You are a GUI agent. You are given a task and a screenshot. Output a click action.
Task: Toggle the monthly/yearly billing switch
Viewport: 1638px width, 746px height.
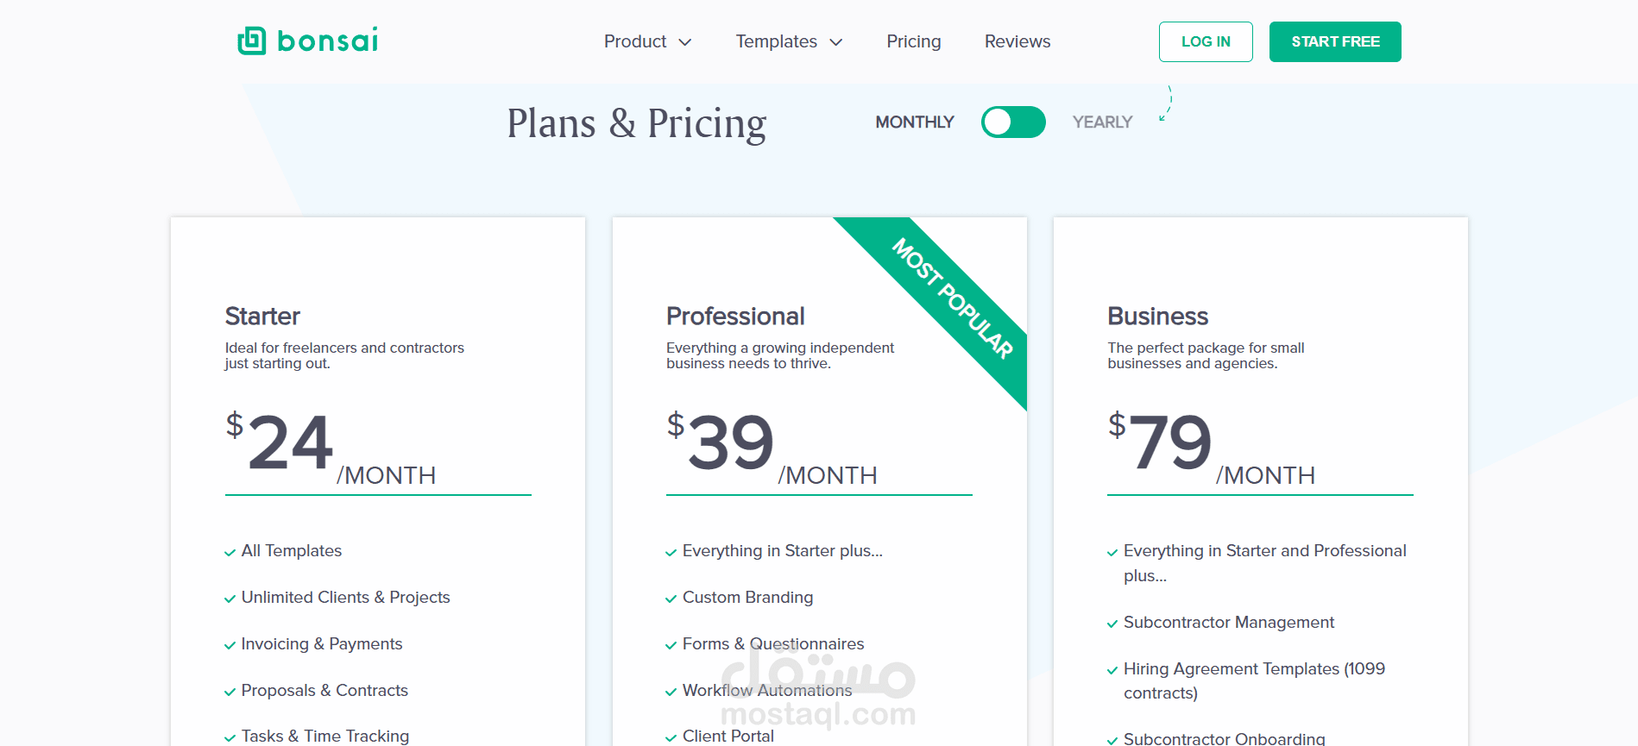[1013, 122]
